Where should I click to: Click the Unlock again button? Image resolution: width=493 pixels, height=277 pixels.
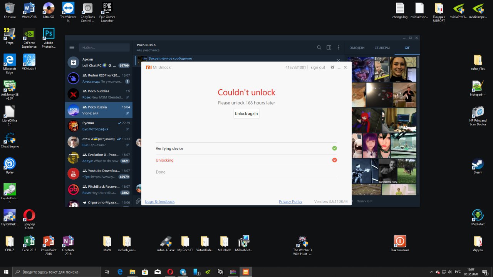click(246, 113)
